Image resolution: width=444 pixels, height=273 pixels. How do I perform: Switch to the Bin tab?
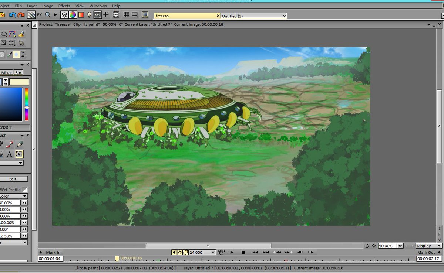point(18,73)
